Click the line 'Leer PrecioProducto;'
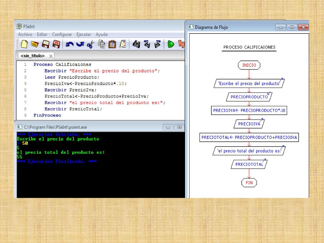Screen dimensions: 324x243 (72, 77)
